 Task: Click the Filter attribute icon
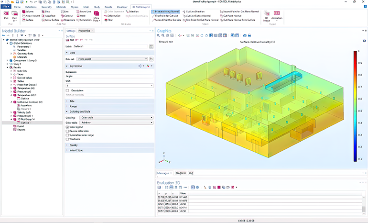pyautogui.click(x=108, y=21)
